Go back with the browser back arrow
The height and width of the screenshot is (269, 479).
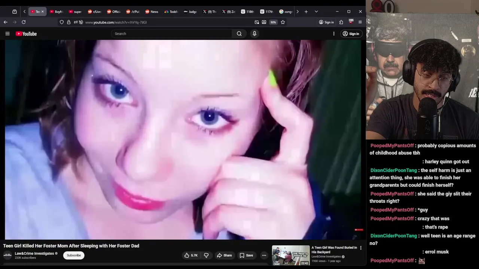(x=6, y=22)
